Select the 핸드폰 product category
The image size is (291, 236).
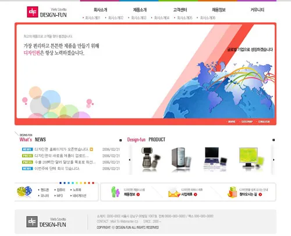pos(45,190)
